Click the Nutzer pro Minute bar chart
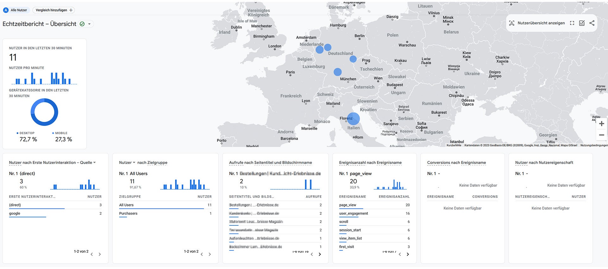Screen dimensions: 608x269 44,78
